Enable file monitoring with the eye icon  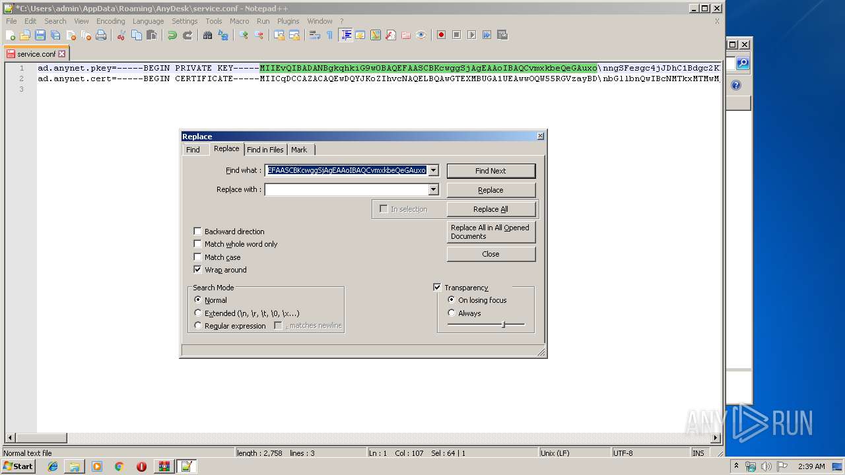click(x=421, y=35)
